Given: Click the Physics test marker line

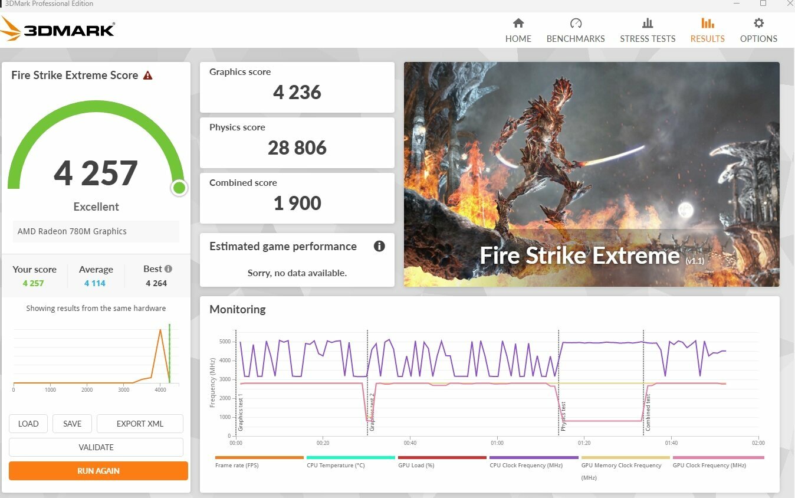Looking at the screenshot, I should tap(559, 382).
